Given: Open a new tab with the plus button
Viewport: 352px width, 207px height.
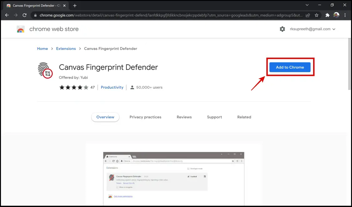Looking at the screenshot, I should (75, 6).
